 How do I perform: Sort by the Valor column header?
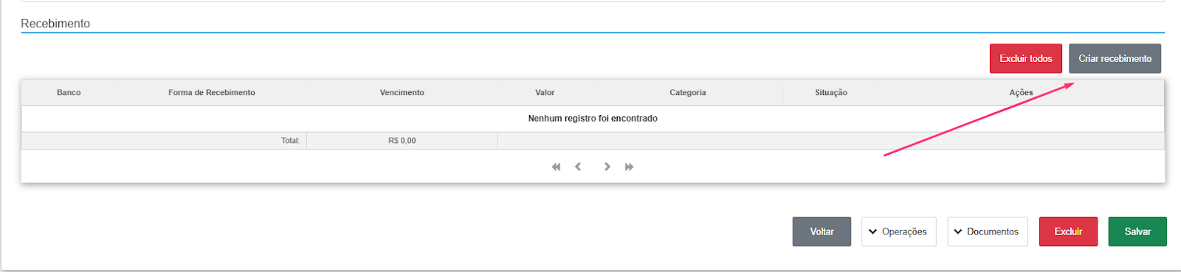click(x=545, y=93)
